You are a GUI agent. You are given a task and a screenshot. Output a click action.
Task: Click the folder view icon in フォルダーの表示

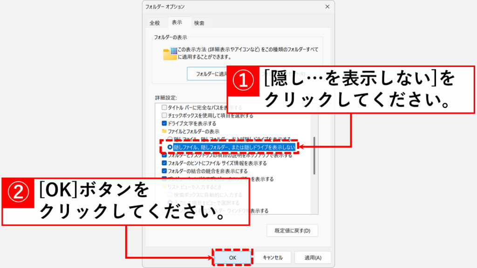click(170, 54)
